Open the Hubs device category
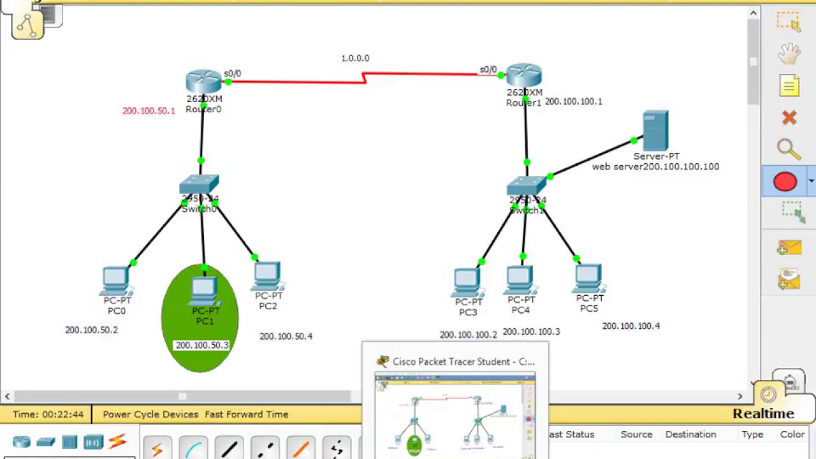 (69, 442)
